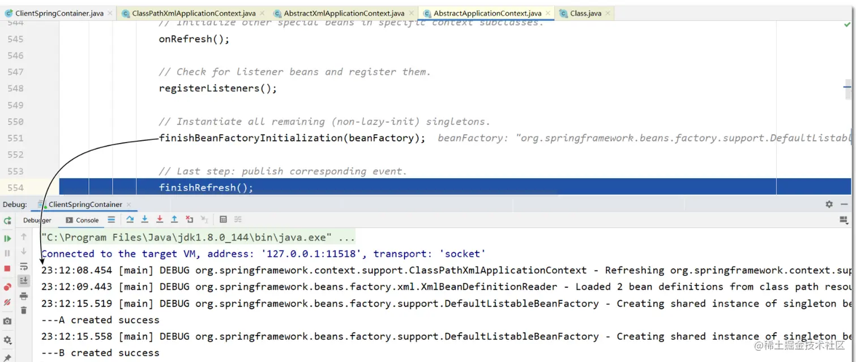Pause the running program
Screen dimensions: 856x362
pos(7,253)
